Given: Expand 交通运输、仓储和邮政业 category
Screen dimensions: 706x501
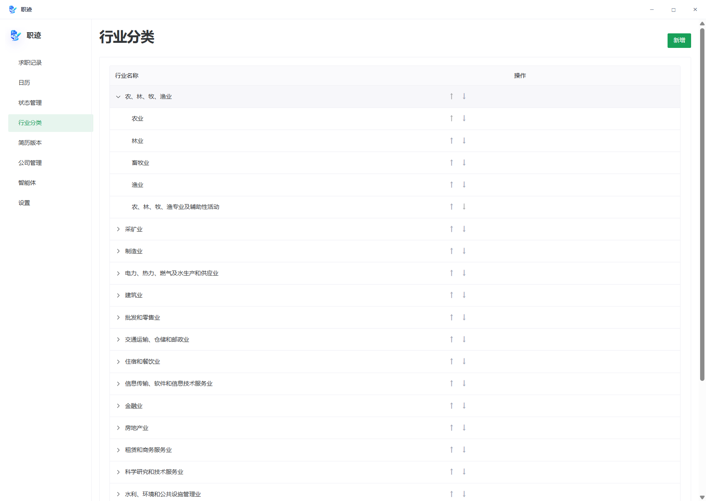Looking at the screenshot, I should (118, 340).
